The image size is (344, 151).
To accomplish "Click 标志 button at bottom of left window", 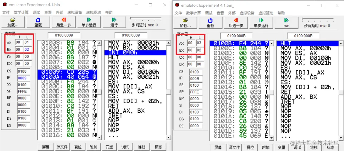I will point(158,147).
